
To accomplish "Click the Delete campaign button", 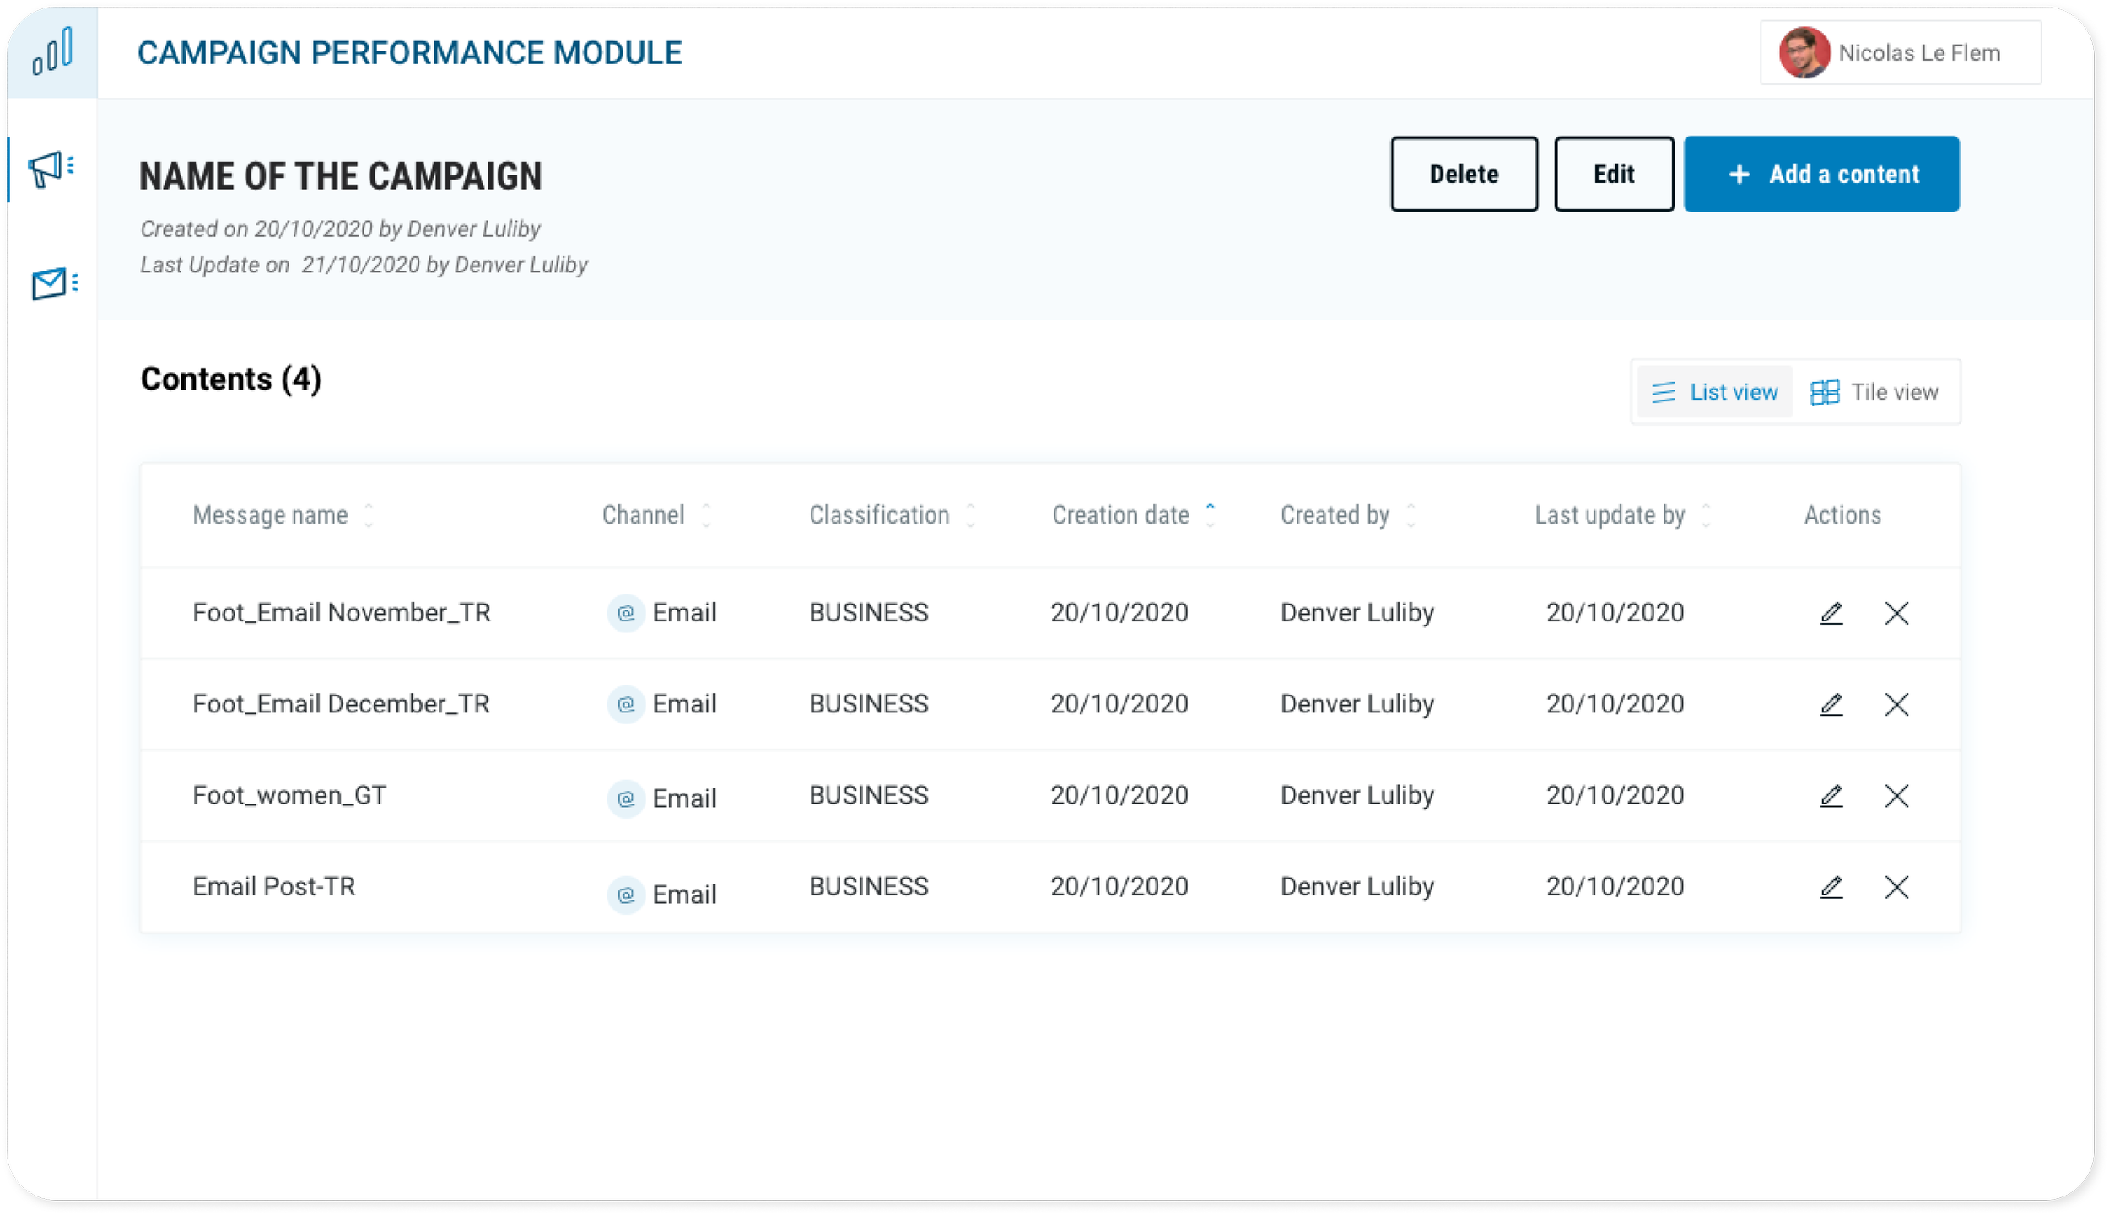I will tap(1464, 174).
